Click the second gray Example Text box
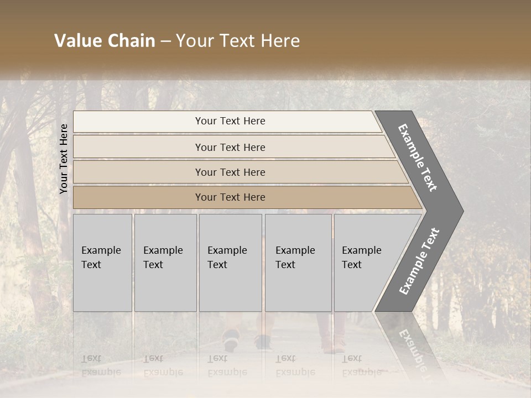 pos(165,263)
